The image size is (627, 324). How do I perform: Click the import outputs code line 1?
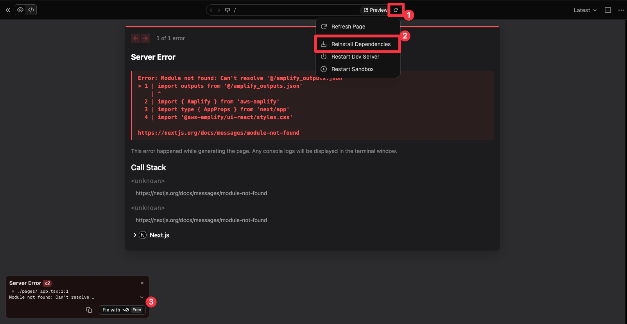[x=220, y=86]
